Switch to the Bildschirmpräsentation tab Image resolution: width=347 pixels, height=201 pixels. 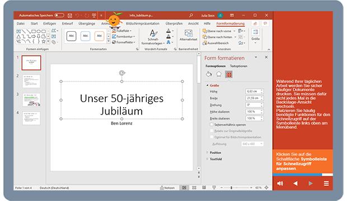143,23
